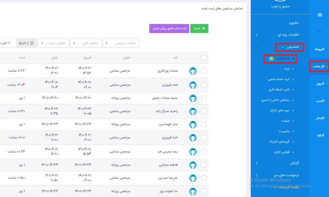Click the calendar icon beside از تاریخ
The width and height of the screenshot is (329, 197).
coord(32,43)
